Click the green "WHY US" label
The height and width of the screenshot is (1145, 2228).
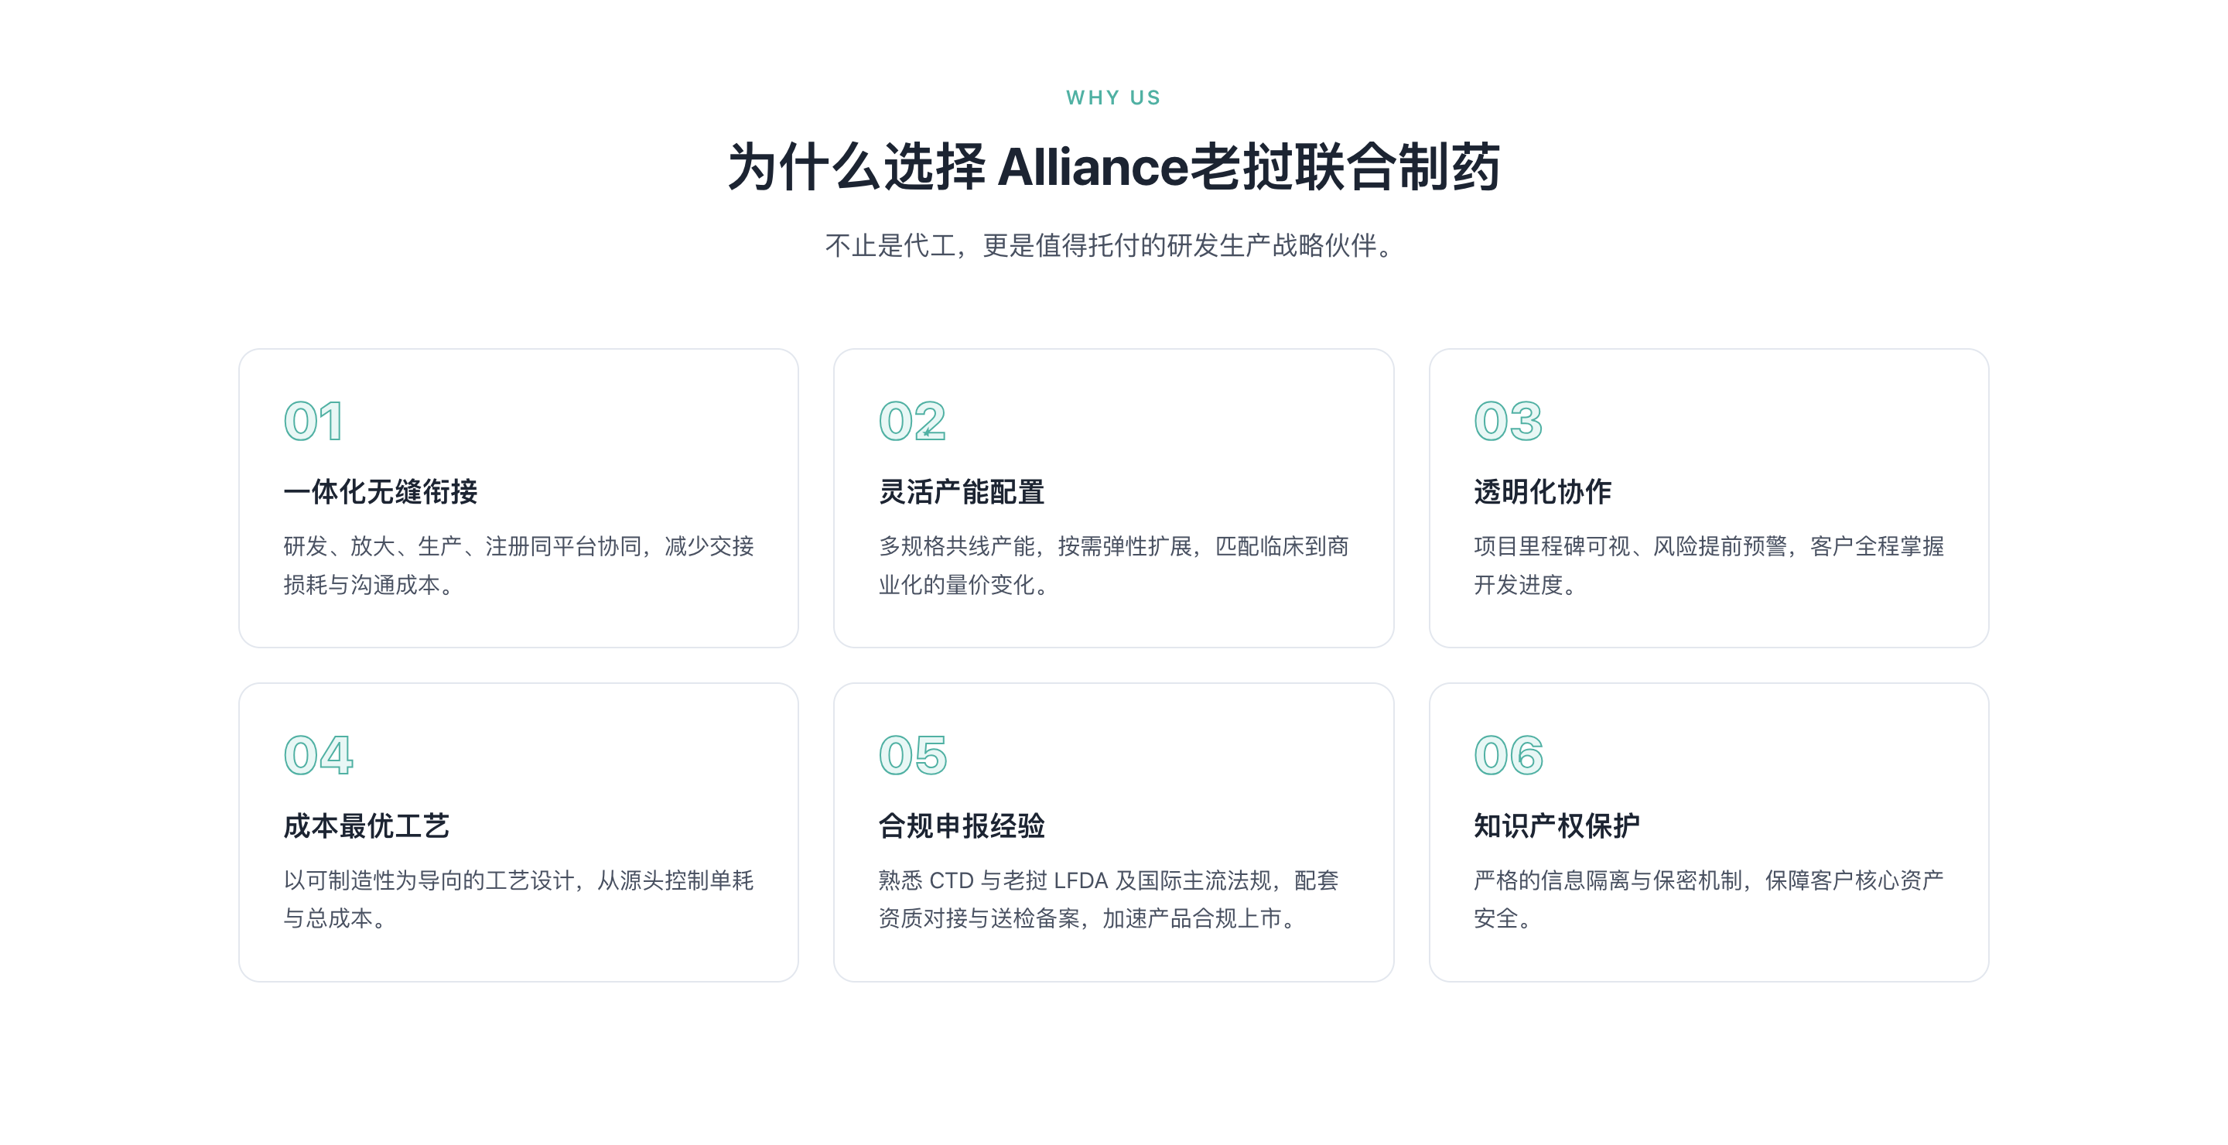1113,97
